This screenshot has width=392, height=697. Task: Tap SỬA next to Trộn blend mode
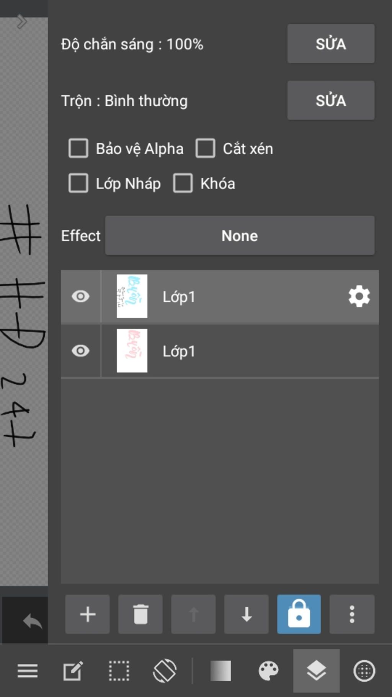pyautogui.click(x=331, y=100)
